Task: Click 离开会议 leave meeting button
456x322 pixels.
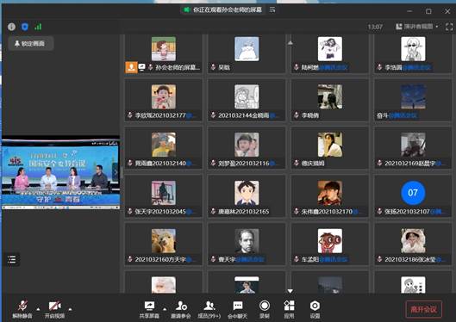Action: [424, 309]
